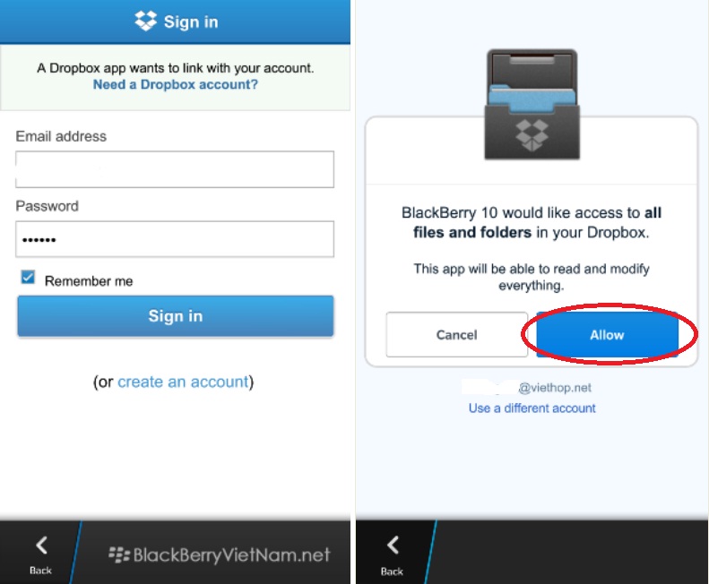Screen dimensions: 709x584
Task: Click the Back label on left action bar
Action: click(x=40, y=571)
